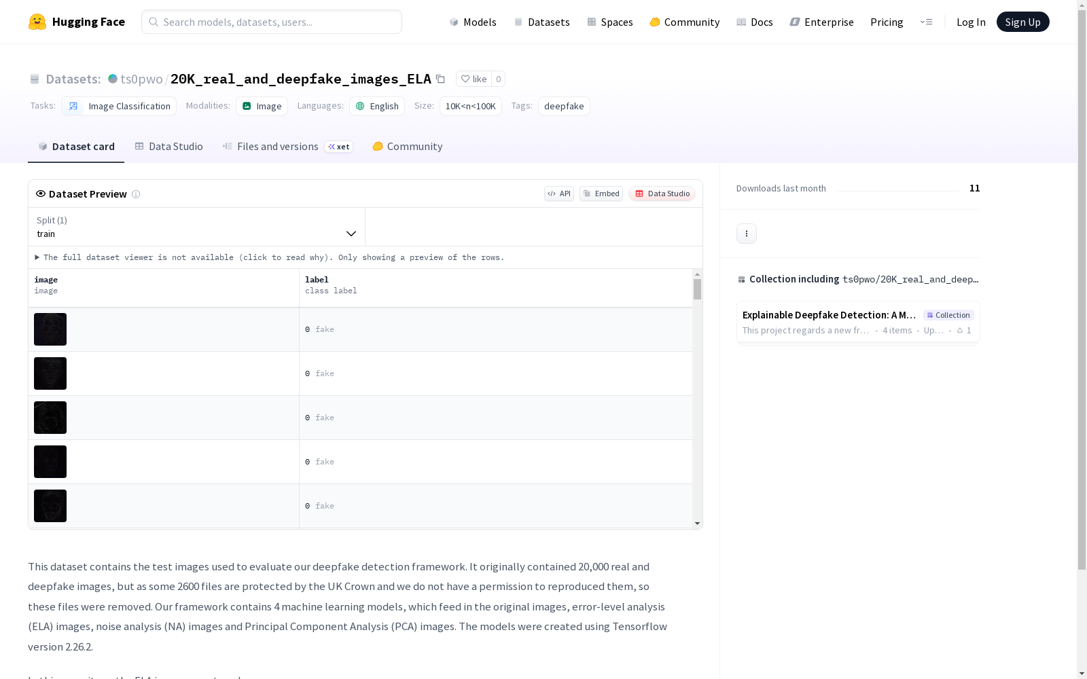
Task: Click the preview table scrollbar thumb
Action: (x=697, y=289)
